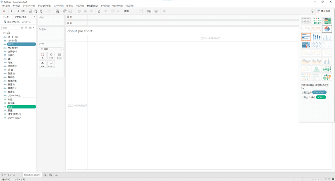
Task: Click the new worksheet chart-plus icon
Action: 57,11
